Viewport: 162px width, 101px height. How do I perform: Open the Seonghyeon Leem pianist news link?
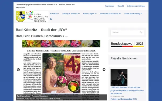(x=127, y=90)
